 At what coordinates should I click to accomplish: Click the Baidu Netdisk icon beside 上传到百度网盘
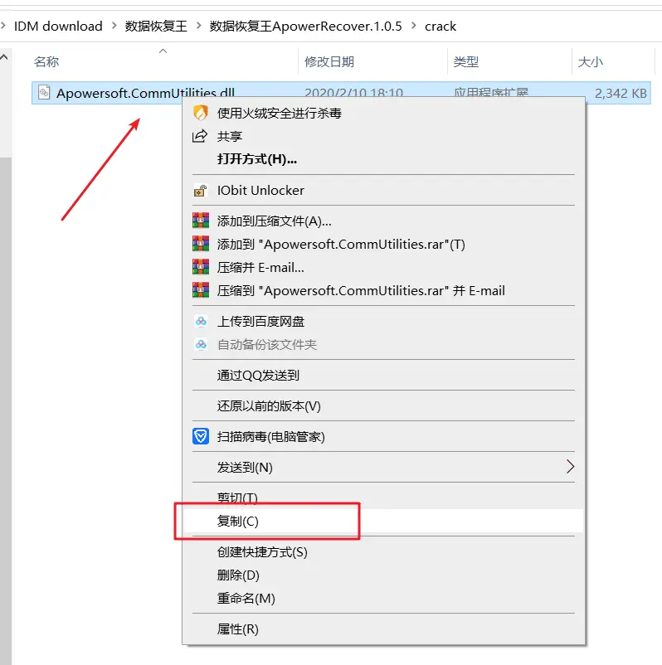click(x=201, y=322)
